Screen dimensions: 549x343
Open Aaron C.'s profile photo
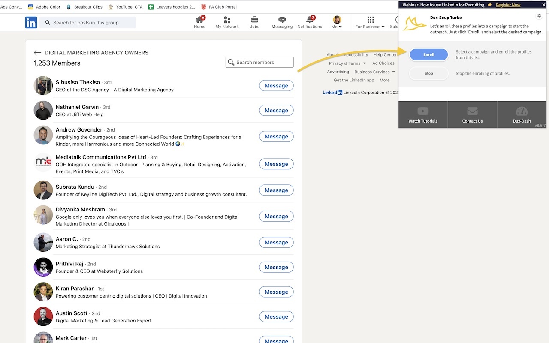point(43,243)
